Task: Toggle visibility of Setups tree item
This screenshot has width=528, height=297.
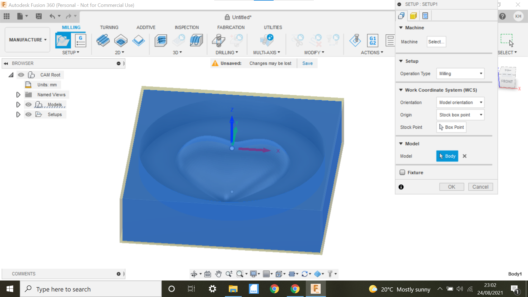Action: pos(28,115)
